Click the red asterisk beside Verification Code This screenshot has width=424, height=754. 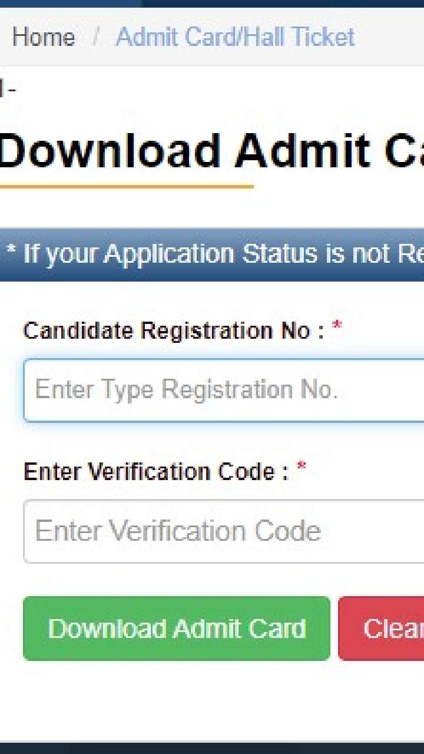(301, 468)
